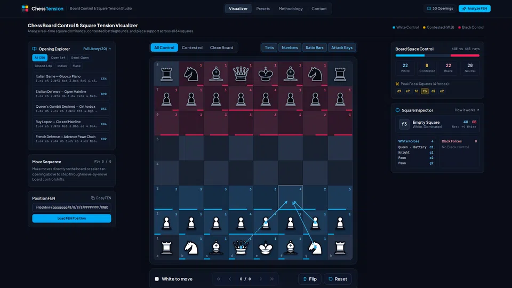The width and height of the screenshot is (512, 288).
Task: Filter openings by Semi-Open
Action: [79, 58]
